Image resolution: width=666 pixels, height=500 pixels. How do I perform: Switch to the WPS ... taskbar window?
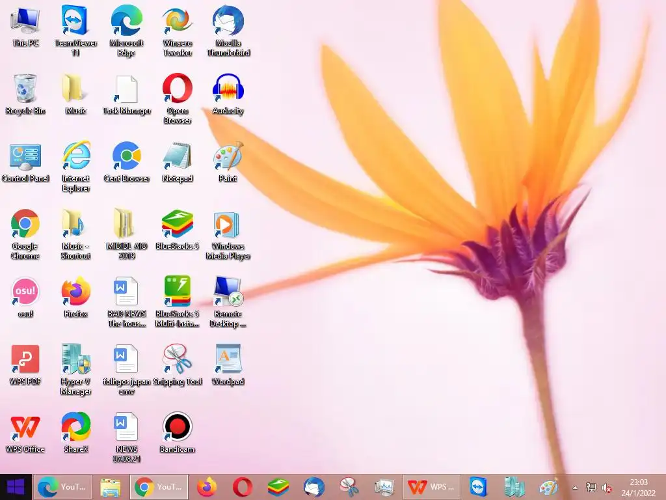432,487
